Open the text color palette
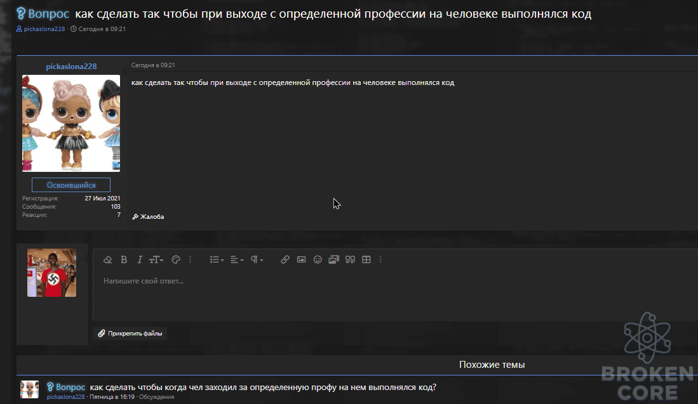This screenshot has height=404, width=698. [x=176, y=259]
